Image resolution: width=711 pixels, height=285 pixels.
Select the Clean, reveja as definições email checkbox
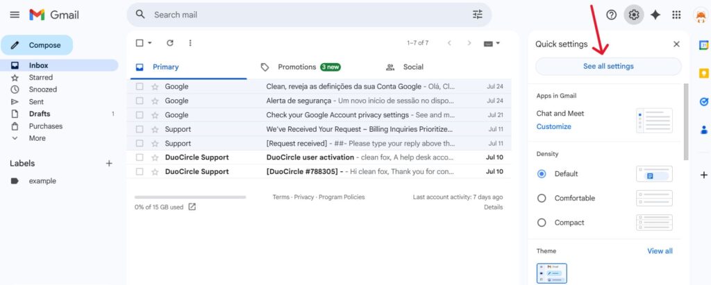pos(140,87)
